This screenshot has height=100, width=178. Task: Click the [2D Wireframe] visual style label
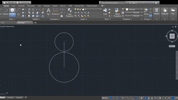click(x=9, y=26)
